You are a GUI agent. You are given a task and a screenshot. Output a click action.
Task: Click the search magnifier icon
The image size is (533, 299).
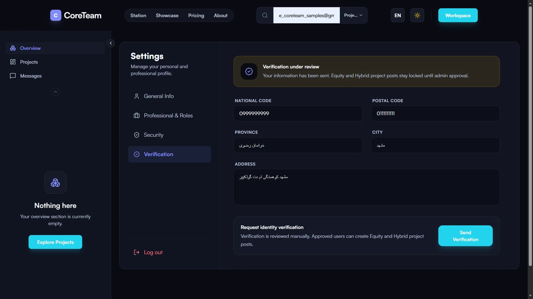click(x=265, y=15)
